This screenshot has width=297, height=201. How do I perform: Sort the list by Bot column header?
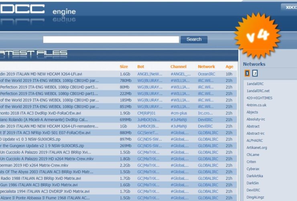coord(140,67)
